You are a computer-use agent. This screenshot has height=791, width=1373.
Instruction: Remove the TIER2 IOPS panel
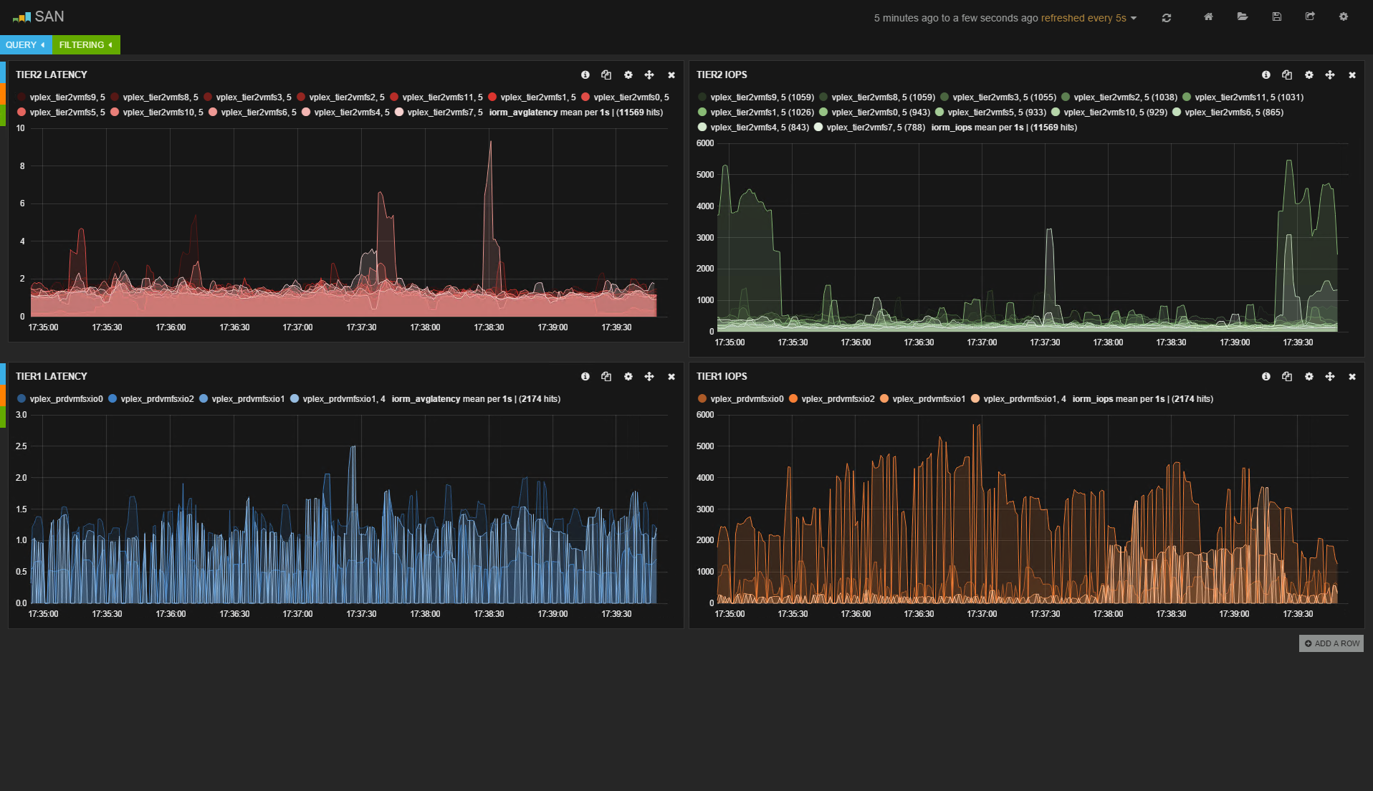[1352, 75]
